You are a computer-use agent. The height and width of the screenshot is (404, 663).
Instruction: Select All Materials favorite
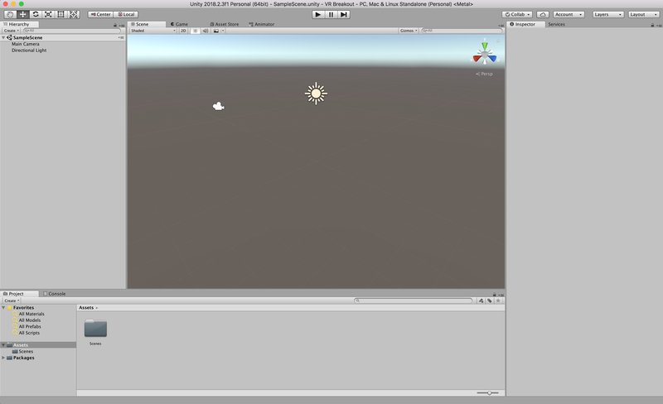[31, 314]
